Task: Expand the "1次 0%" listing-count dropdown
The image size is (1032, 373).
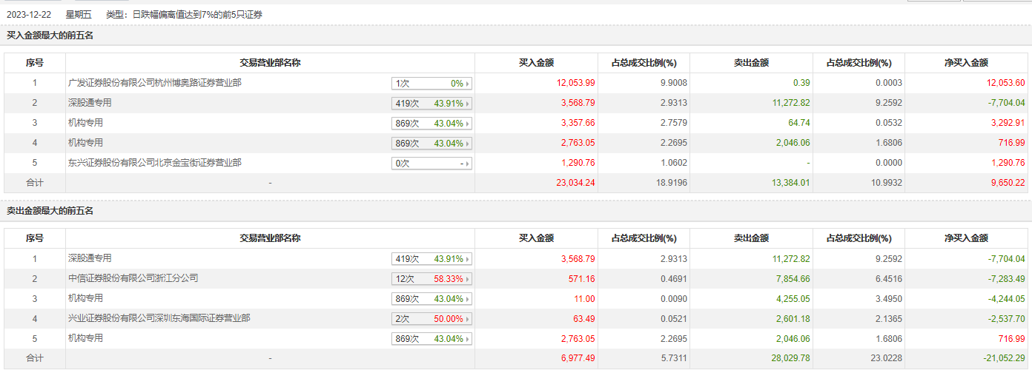Action: point(432,84)
